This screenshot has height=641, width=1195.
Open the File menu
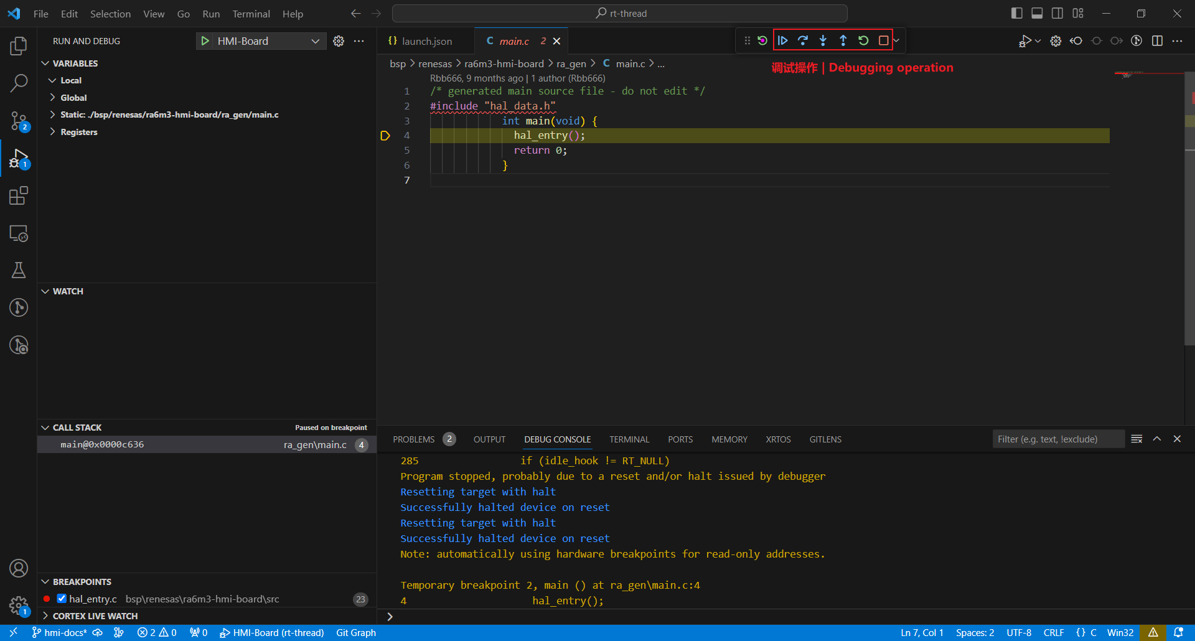pyautogui.click(x=41, y=14)
